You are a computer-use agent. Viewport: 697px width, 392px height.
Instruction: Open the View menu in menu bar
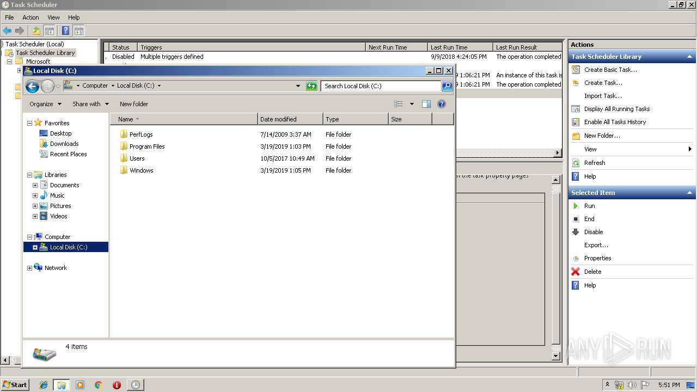point(53,17)
